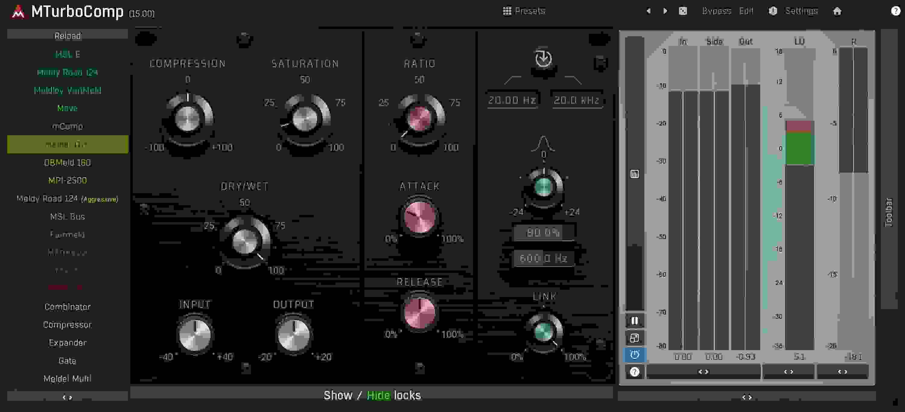Go to the previous preset arrow

point(649,11)
